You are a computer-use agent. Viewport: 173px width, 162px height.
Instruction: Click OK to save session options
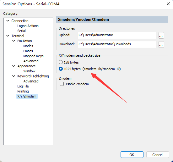[132, 155]
